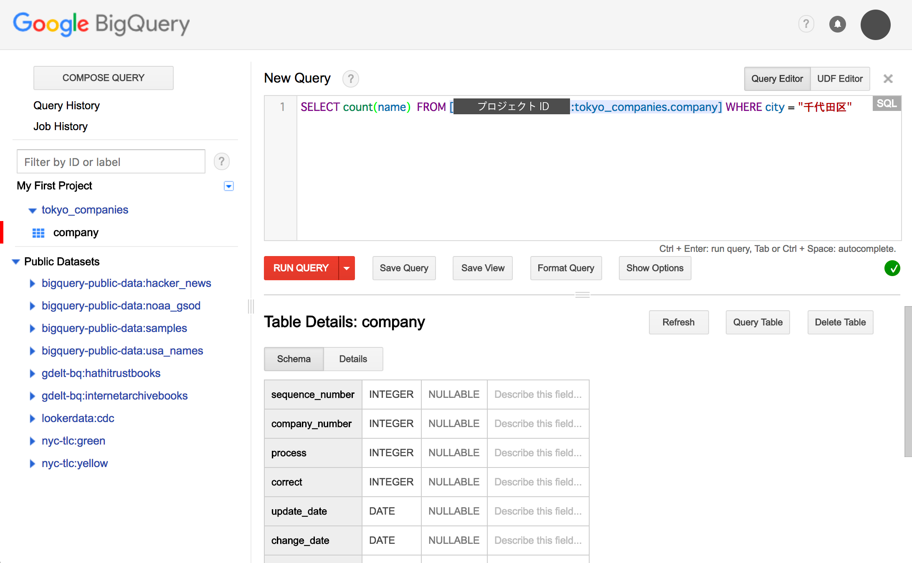Describe the company_number field
The height and width of the screenshot is (563, 912).
(538, 424)
